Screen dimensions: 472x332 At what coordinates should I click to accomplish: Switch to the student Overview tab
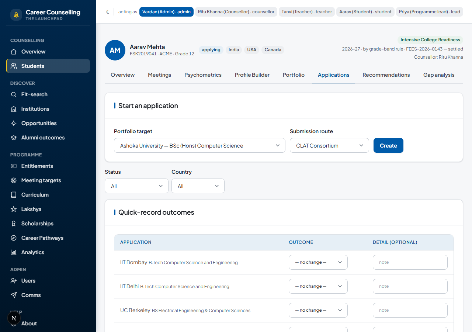[123, 75]
